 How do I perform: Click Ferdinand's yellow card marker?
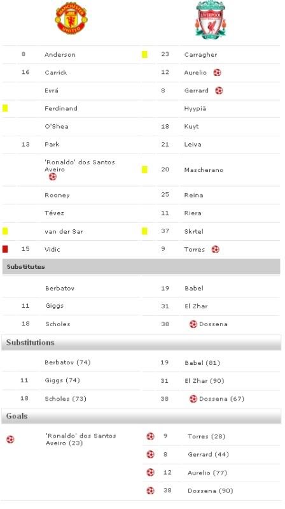pyautogui.click(x=5, y=108)
